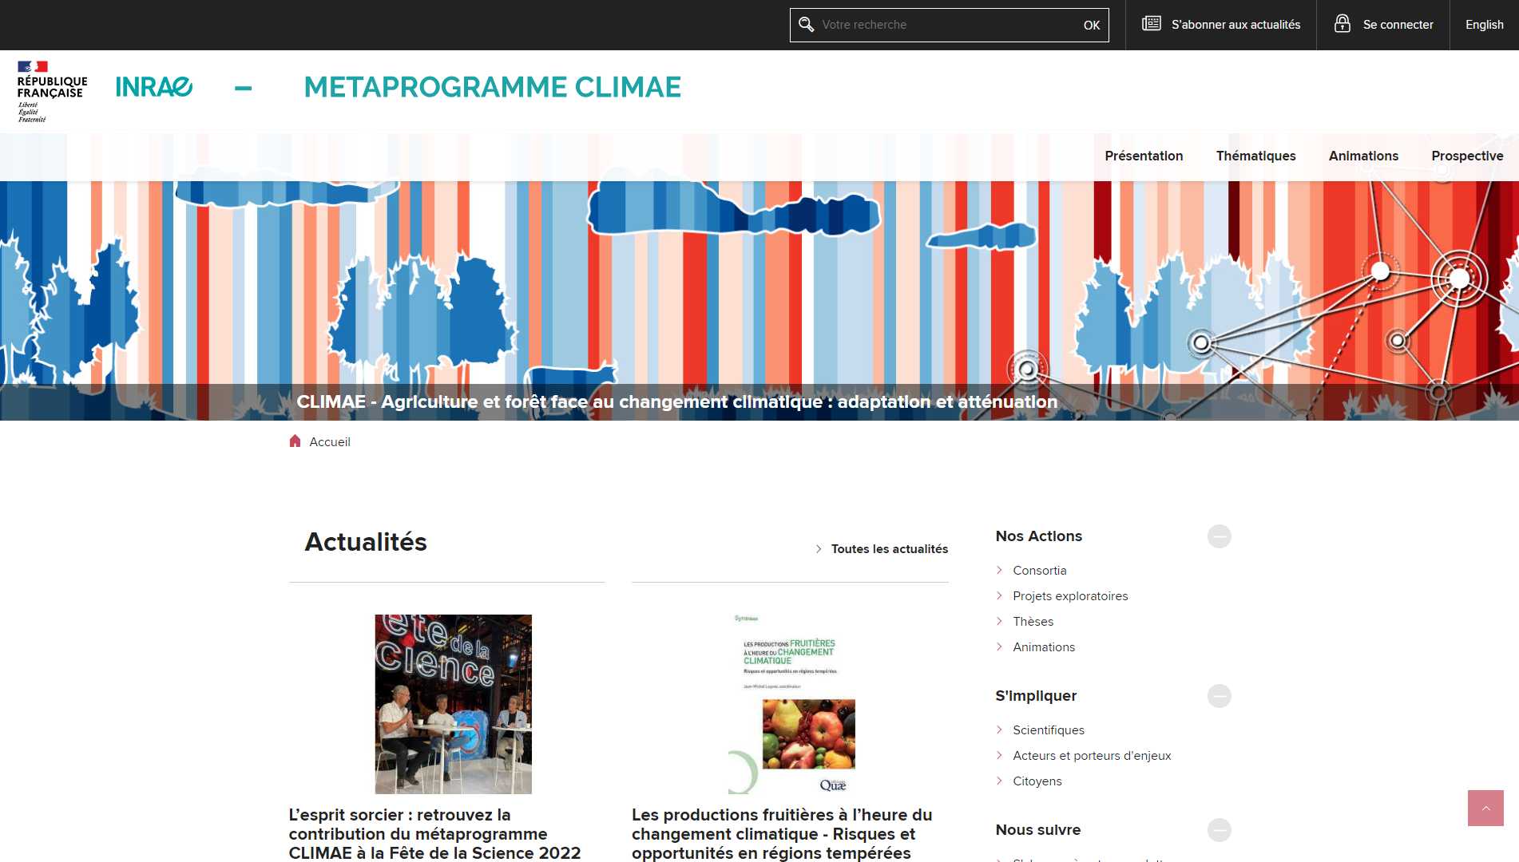This screenshot has width=1519, height=862.
Task: Collapse the Nos Actions section
Action: coord(1219,536)
